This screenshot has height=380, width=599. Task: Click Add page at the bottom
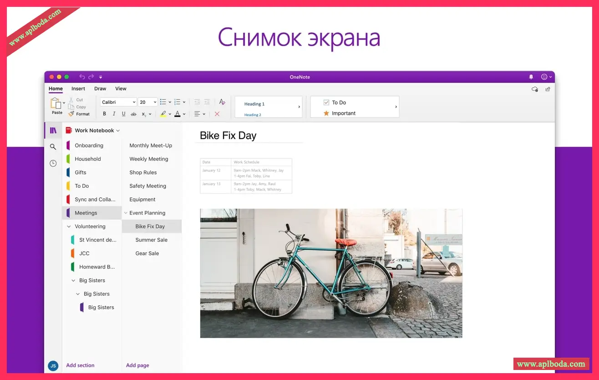coord(137,365)
